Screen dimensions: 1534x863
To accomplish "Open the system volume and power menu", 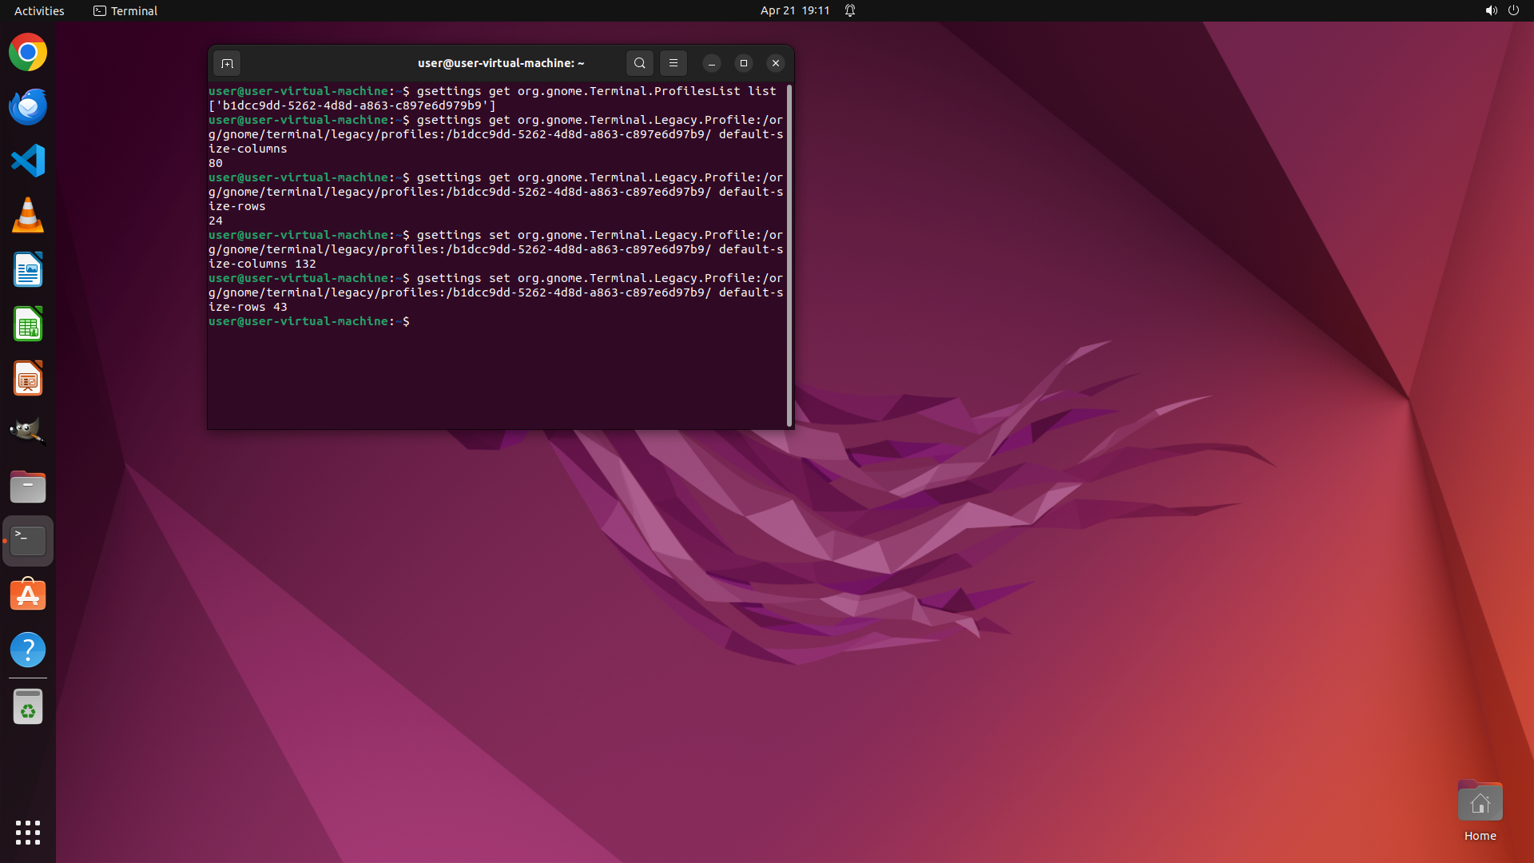I will [x=1501, y=10].
